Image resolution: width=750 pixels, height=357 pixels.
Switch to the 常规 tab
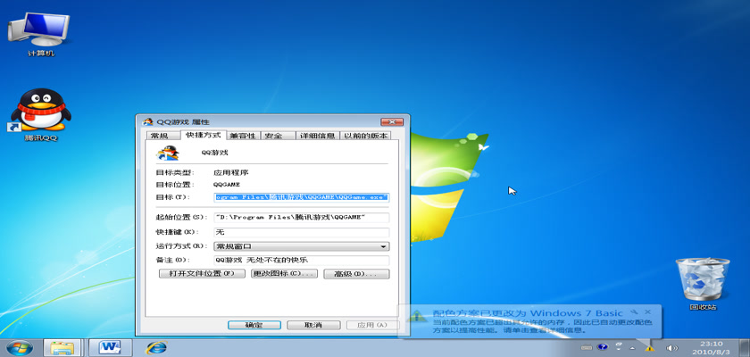pos(159,136)
